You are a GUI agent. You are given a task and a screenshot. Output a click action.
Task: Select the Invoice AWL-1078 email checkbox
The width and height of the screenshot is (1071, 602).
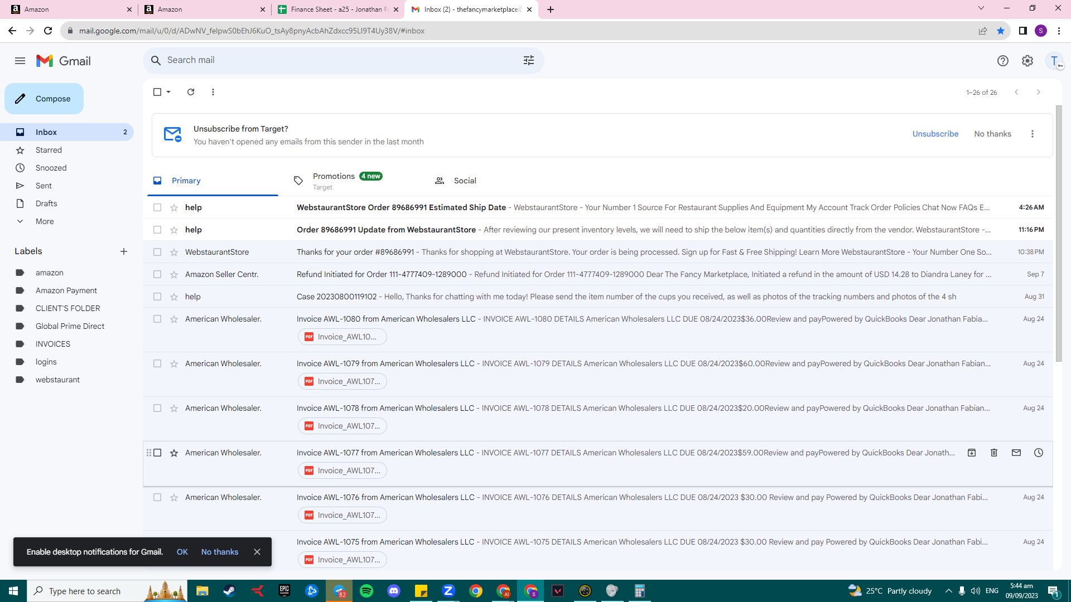coord(157,408)
